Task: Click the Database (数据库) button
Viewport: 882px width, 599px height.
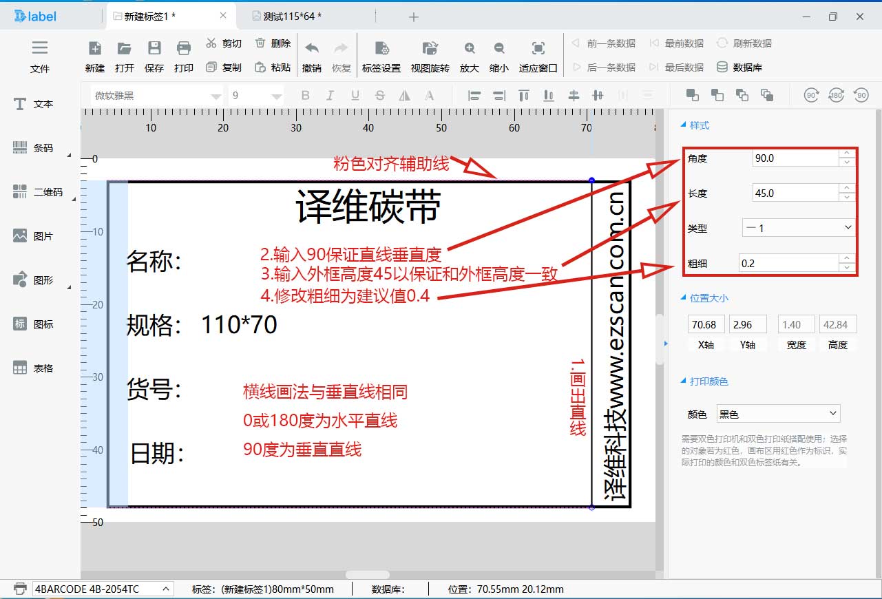Action: 739,67
